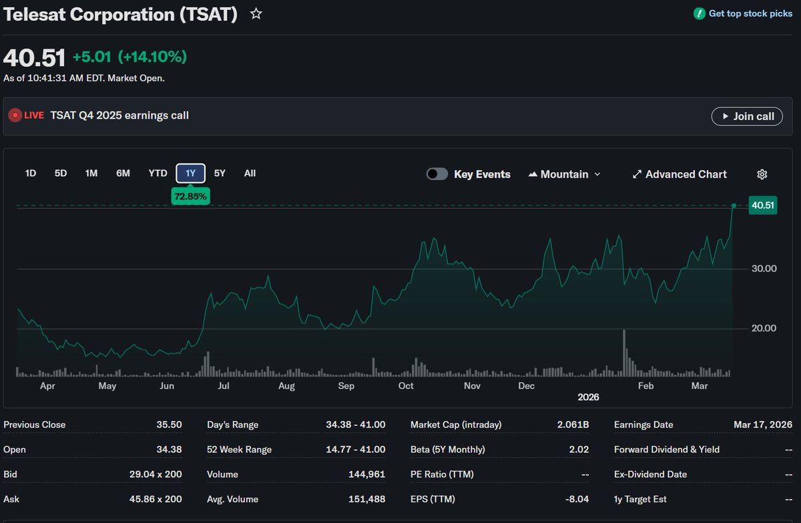
Task: Click the red LIVE indicator icon
Action: click(x=15, y=115)
